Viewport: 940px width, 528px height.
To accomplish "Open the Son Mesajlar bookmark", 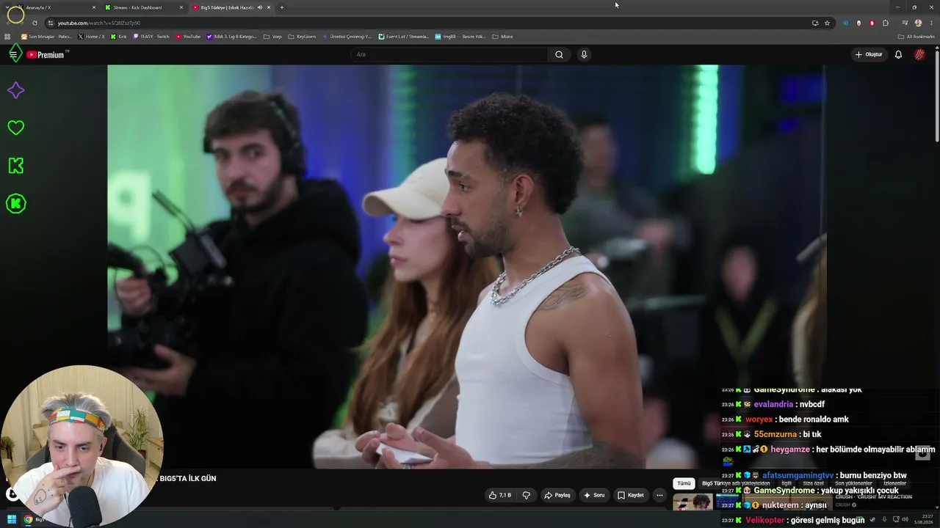I will [x=46, y=37].
